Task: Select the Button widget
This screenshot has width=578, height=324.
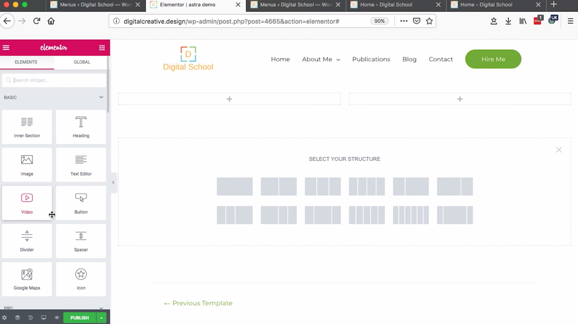Action: tap(81, 203)
